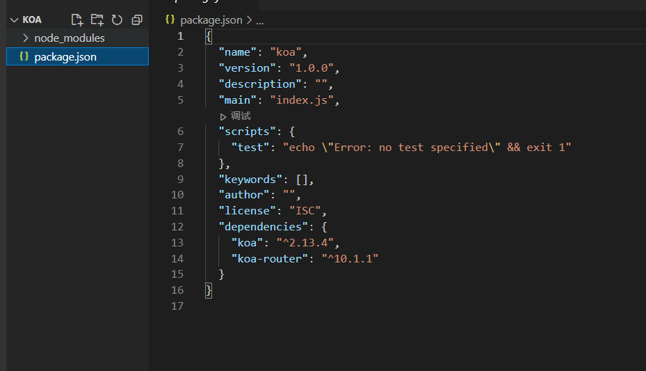Select package.json in the file tree
Image resolution: width=646 pixels, height=371 pixels.
(x=77, y=56)
